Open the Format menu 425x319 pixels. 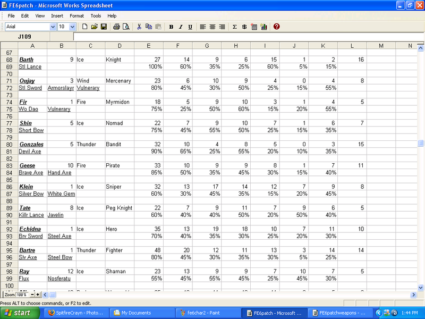(76, 16)
